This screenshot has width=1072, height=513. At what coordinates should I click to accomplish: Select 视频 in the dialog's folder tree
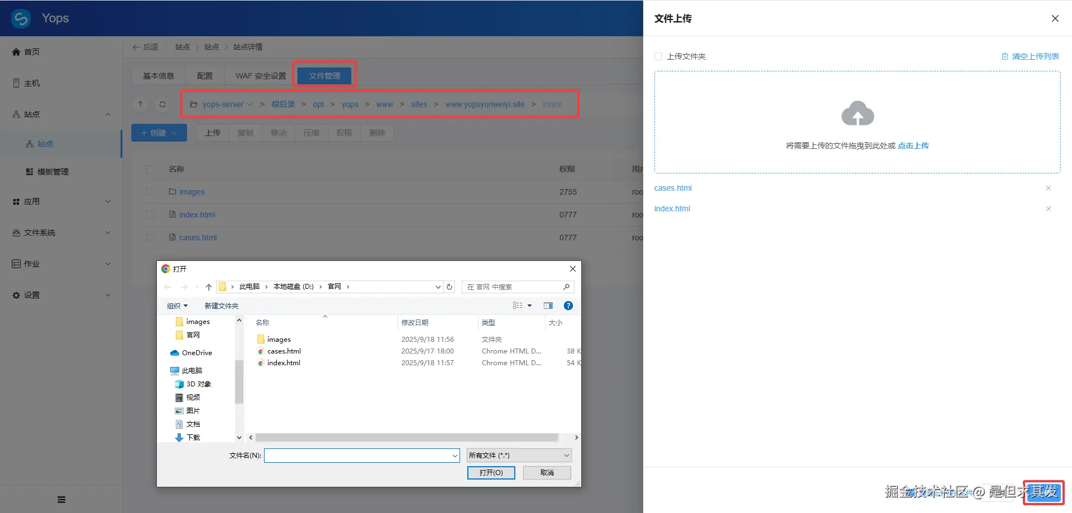[x=188, y=398]
